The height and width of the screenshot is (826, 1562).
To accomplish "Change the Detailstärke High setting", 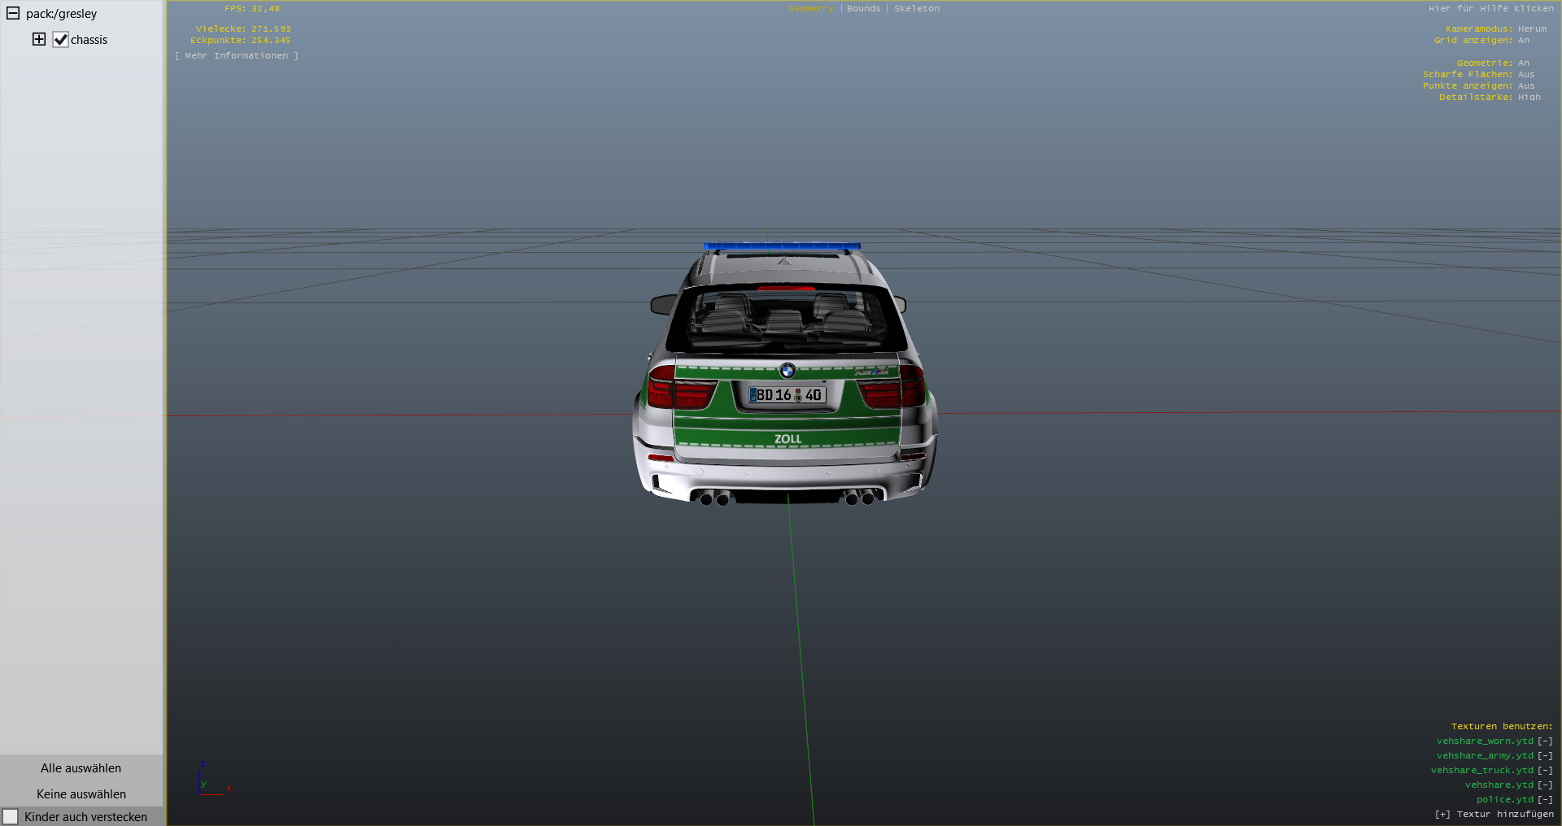I will click(1529, 98).
